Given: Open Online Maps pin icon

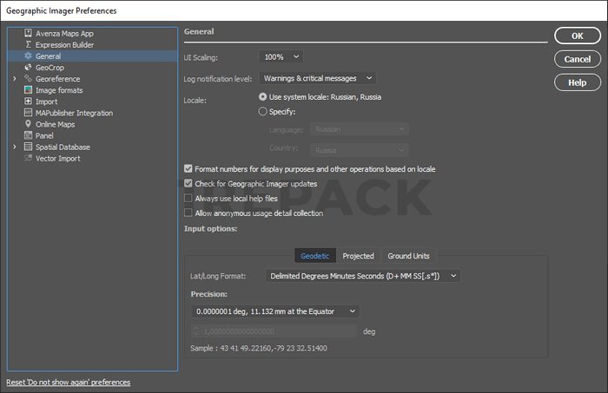Looking at the screenshot, I should pos(29,124).
